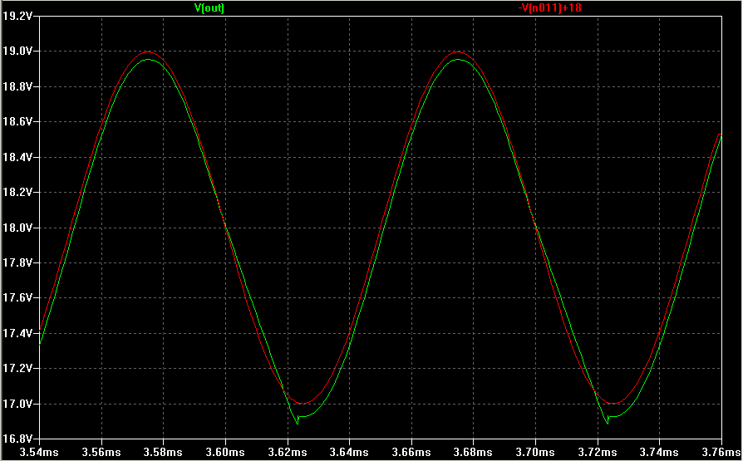The width and height of the screenshot is (743, 461).
Task: Click the 3.72ms time axis label
Action: tap(598, 452)
